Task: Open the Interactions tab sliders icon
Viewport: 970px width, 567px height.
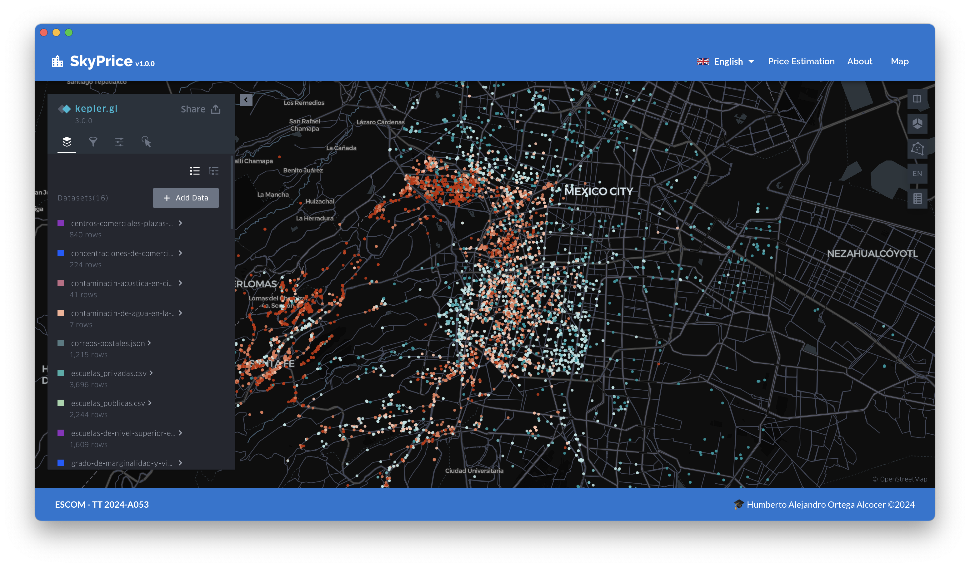Action: click(x=119, y=142)
